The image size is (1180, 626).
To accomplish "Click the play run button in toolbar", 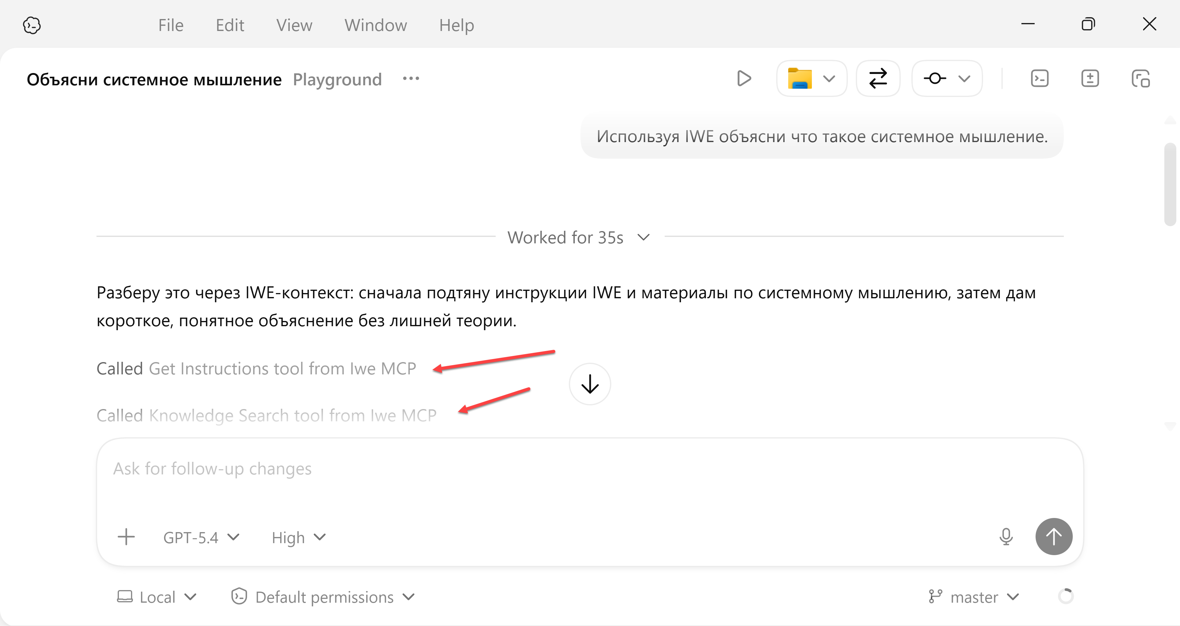I will [744, 79].
